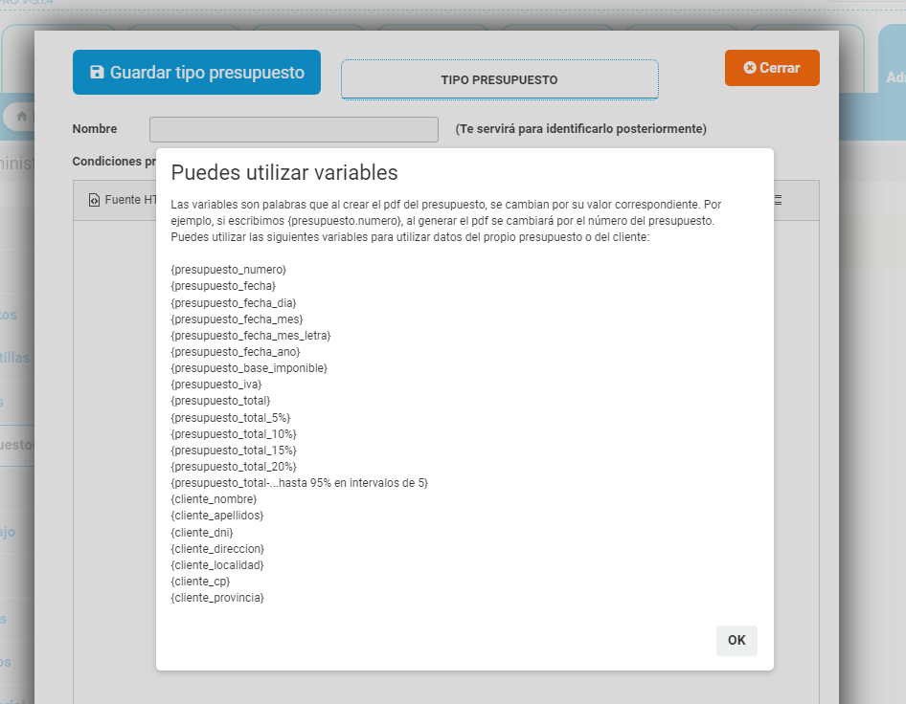906x704 pixels.
Task: Save with the Guardar tipo presupuesto button
Action: [196, 72]
